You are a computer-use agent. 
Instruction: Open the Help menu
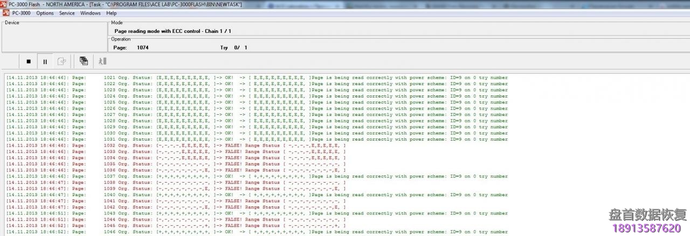coord(111,13)
